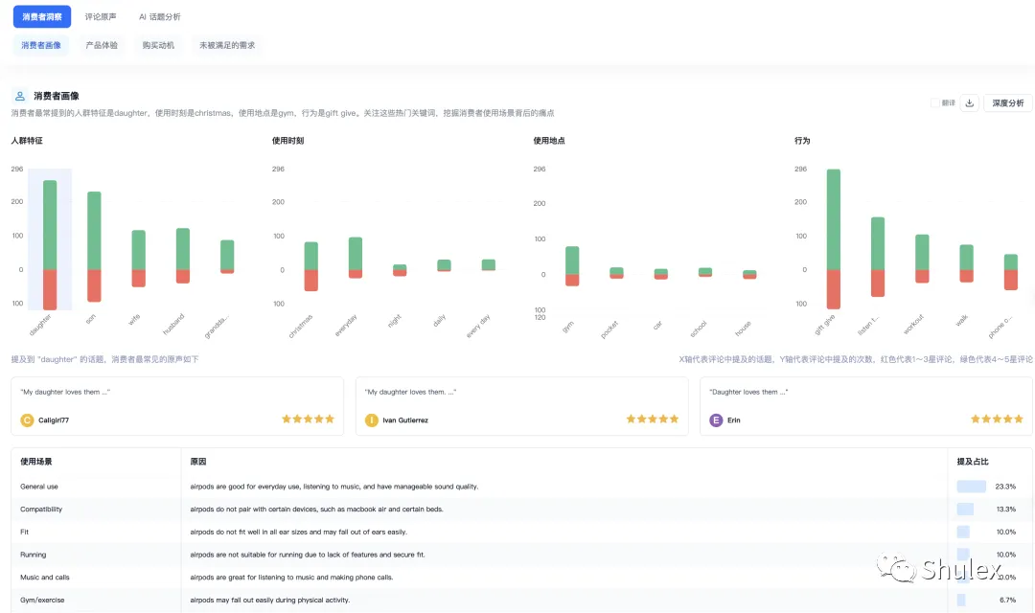Select the gym bar in 使用地点 chart
This screenshot has height=613, width=1035.
[x=572, y=266]
